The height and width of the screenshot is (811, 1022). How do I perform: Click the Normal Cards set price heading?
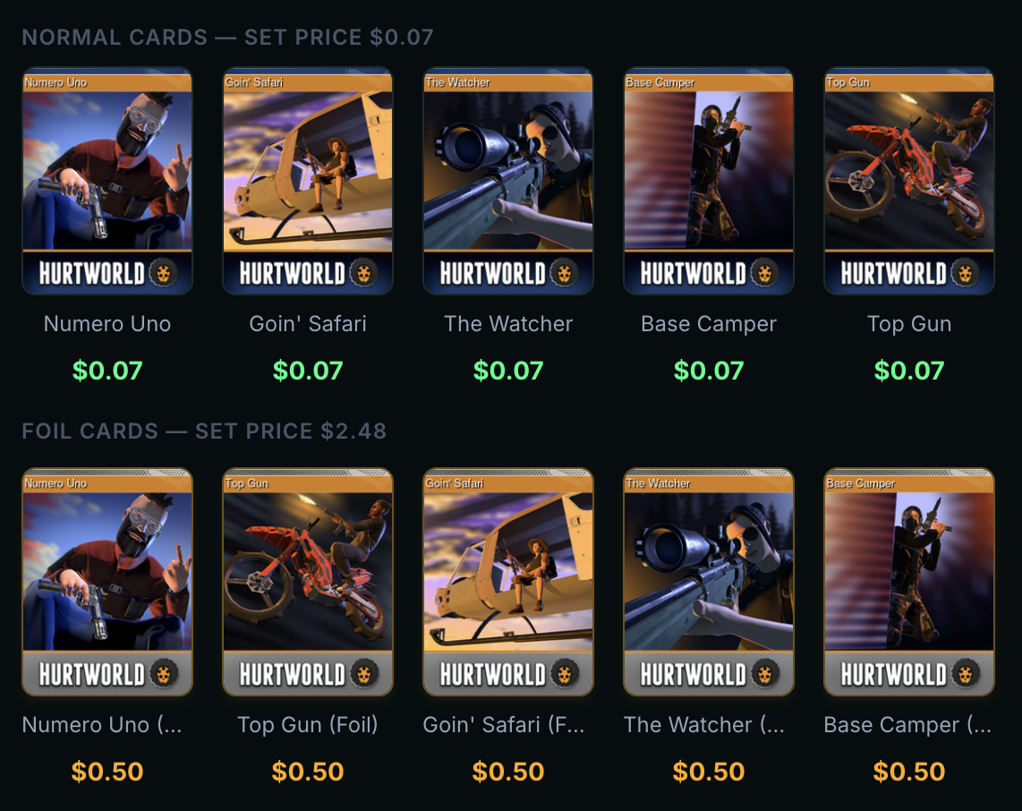(227, 38)
